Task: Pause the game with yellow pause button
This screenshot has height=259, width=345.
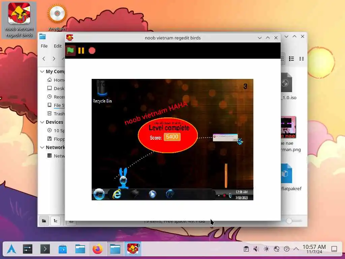Action: 81,51
